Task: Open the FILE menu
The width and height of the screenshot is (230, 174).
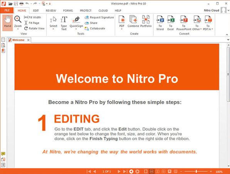Action: [7, 10]
